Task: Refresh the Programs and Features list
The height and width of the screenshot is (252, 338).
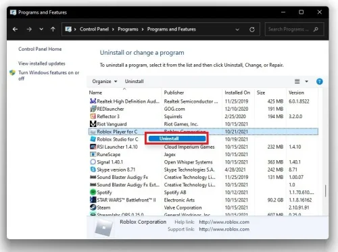Action: pos(252,29)
